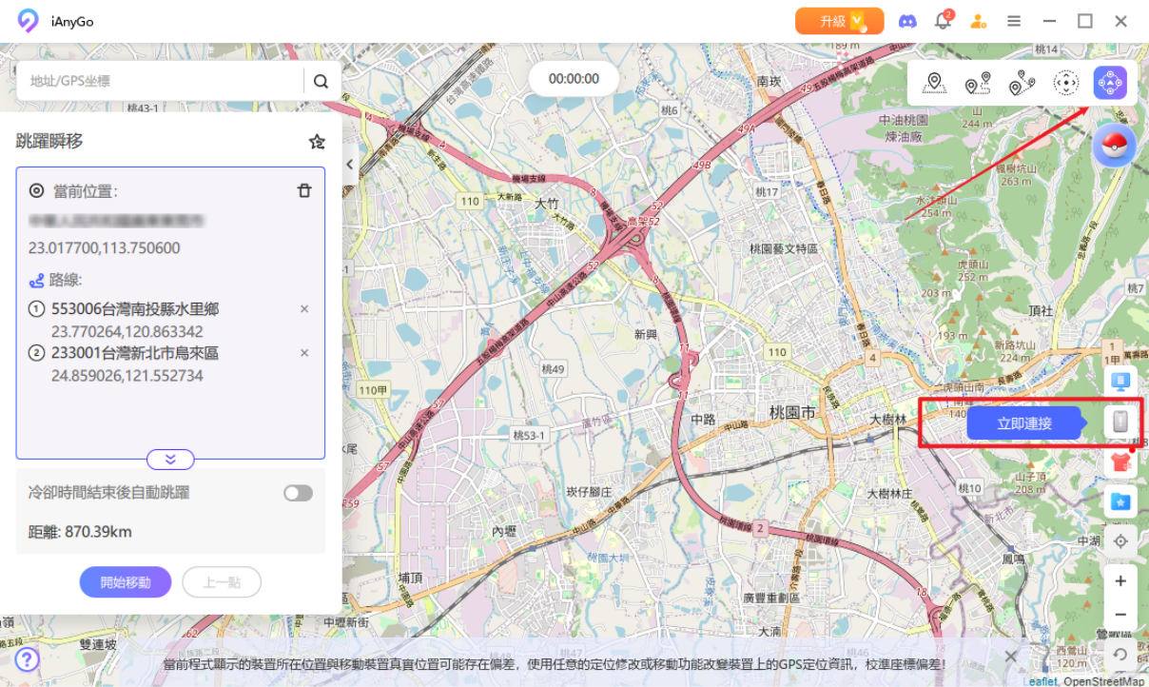Expand route list with double-chevron button
The width and height of the screenshot is (1149, 687).
tap(170, 460)
